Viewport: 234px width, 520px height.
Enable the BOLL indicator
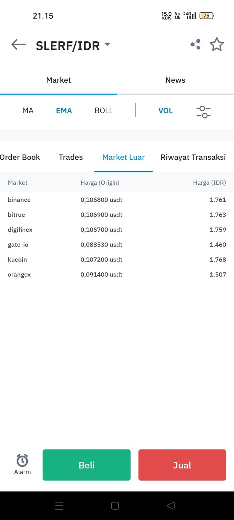[x=103, y=110]
